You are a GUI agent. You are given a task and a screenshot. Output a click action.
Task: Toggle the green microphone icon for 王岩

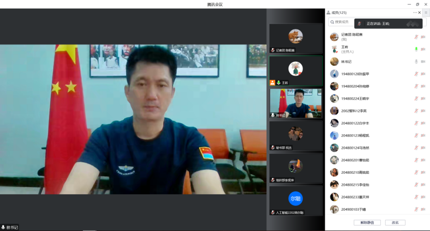tap(416, 49)
